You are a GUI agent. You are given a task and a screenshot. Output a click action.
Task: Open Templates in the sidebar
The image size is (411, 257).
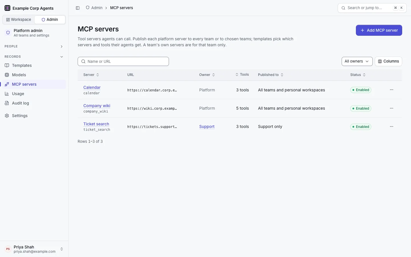point(34,65)
